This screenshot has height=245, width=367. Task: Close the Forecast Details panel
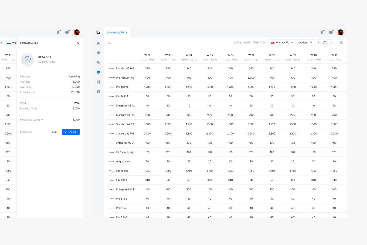[78, 43]
